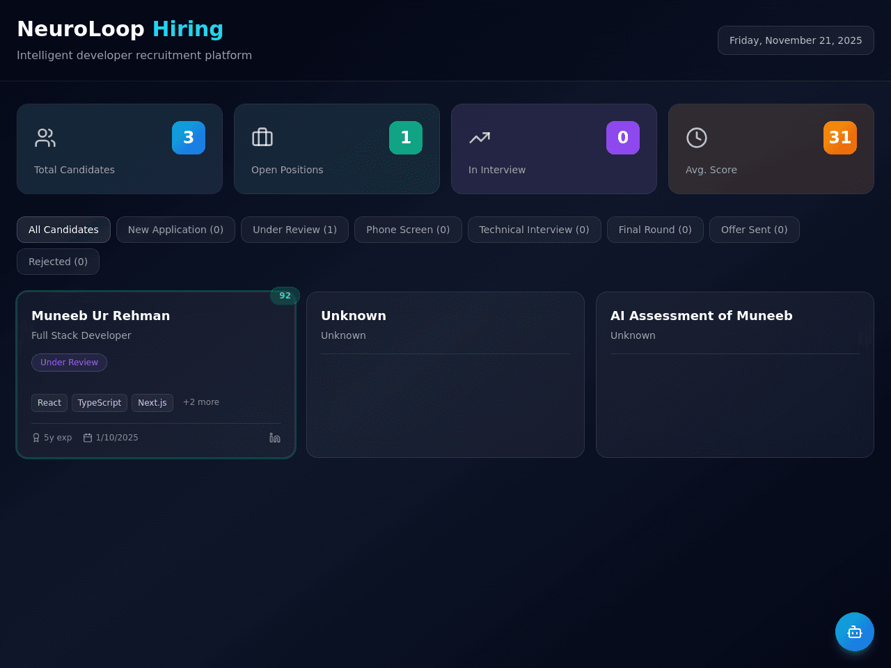The width and height of the screenshot is (891, 668).
Task: Open Muneeb Ur Rehman's LinkedIn icon
Action: click(x=275, y=438)
